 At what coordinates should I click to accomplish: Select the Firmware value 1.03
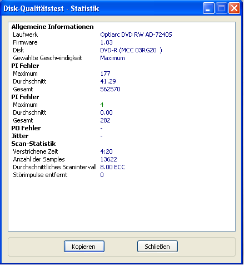click(x=106, y=42)
